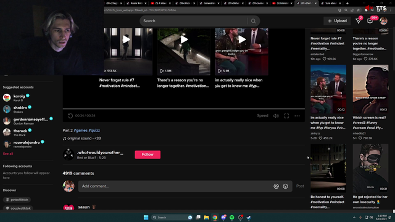Open Chrome three-dot menu

click(391, 10)
